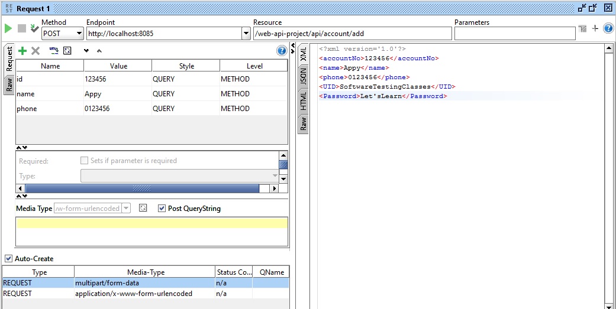Click horizontal scrollbar left arrow
This screenshot has height=309, width=616.
tap(21, 188)
